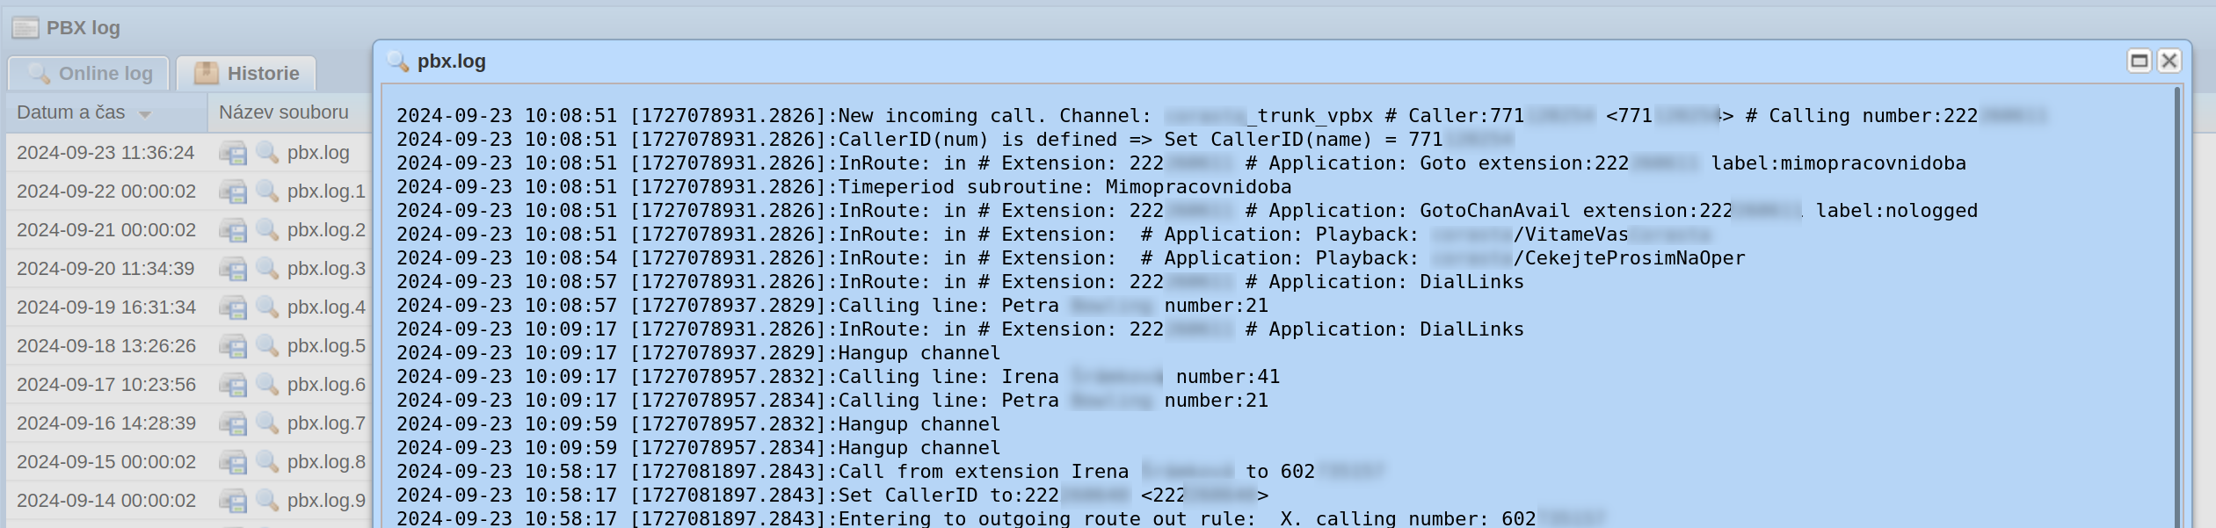Click the "Call from extension Irena" log line

[x=890, y=472]
